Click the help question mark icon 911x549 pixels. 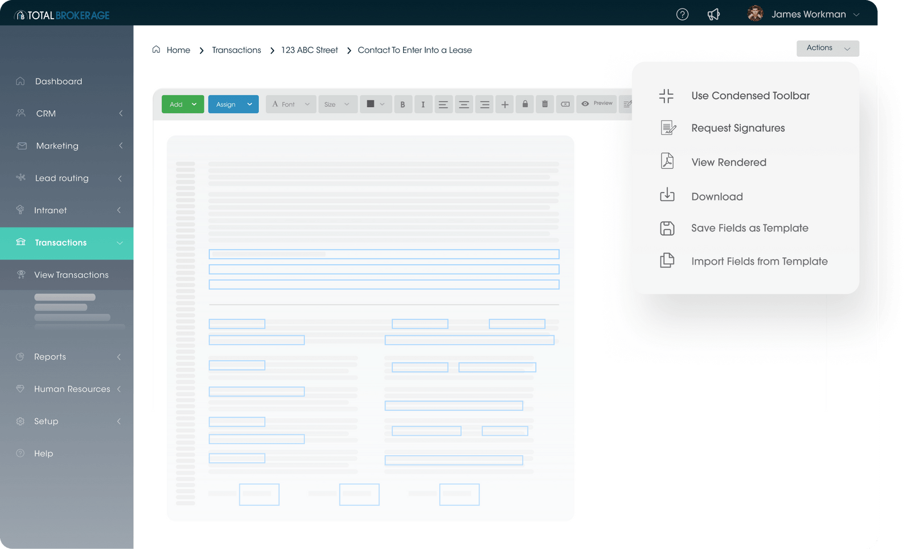(682, 14)
